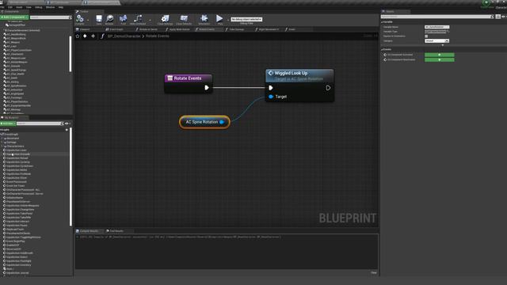Open the Edit menu
The height and width of the screenshot is (285, 507).
[x=10, y=7]
